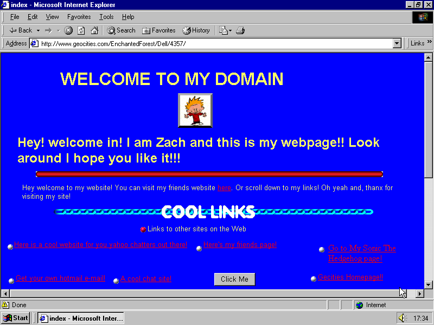Open the Favorites menu in the menu bar
434x325 pixels.
[79, 17]
